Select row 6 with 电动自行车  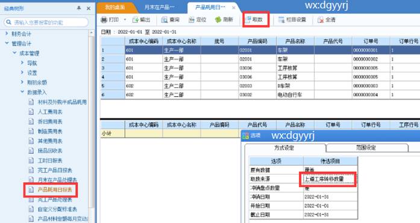point(260,94)
